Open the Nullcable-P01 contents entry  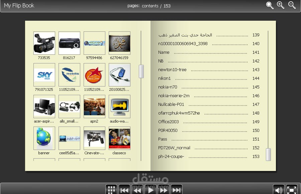[209, 104]
